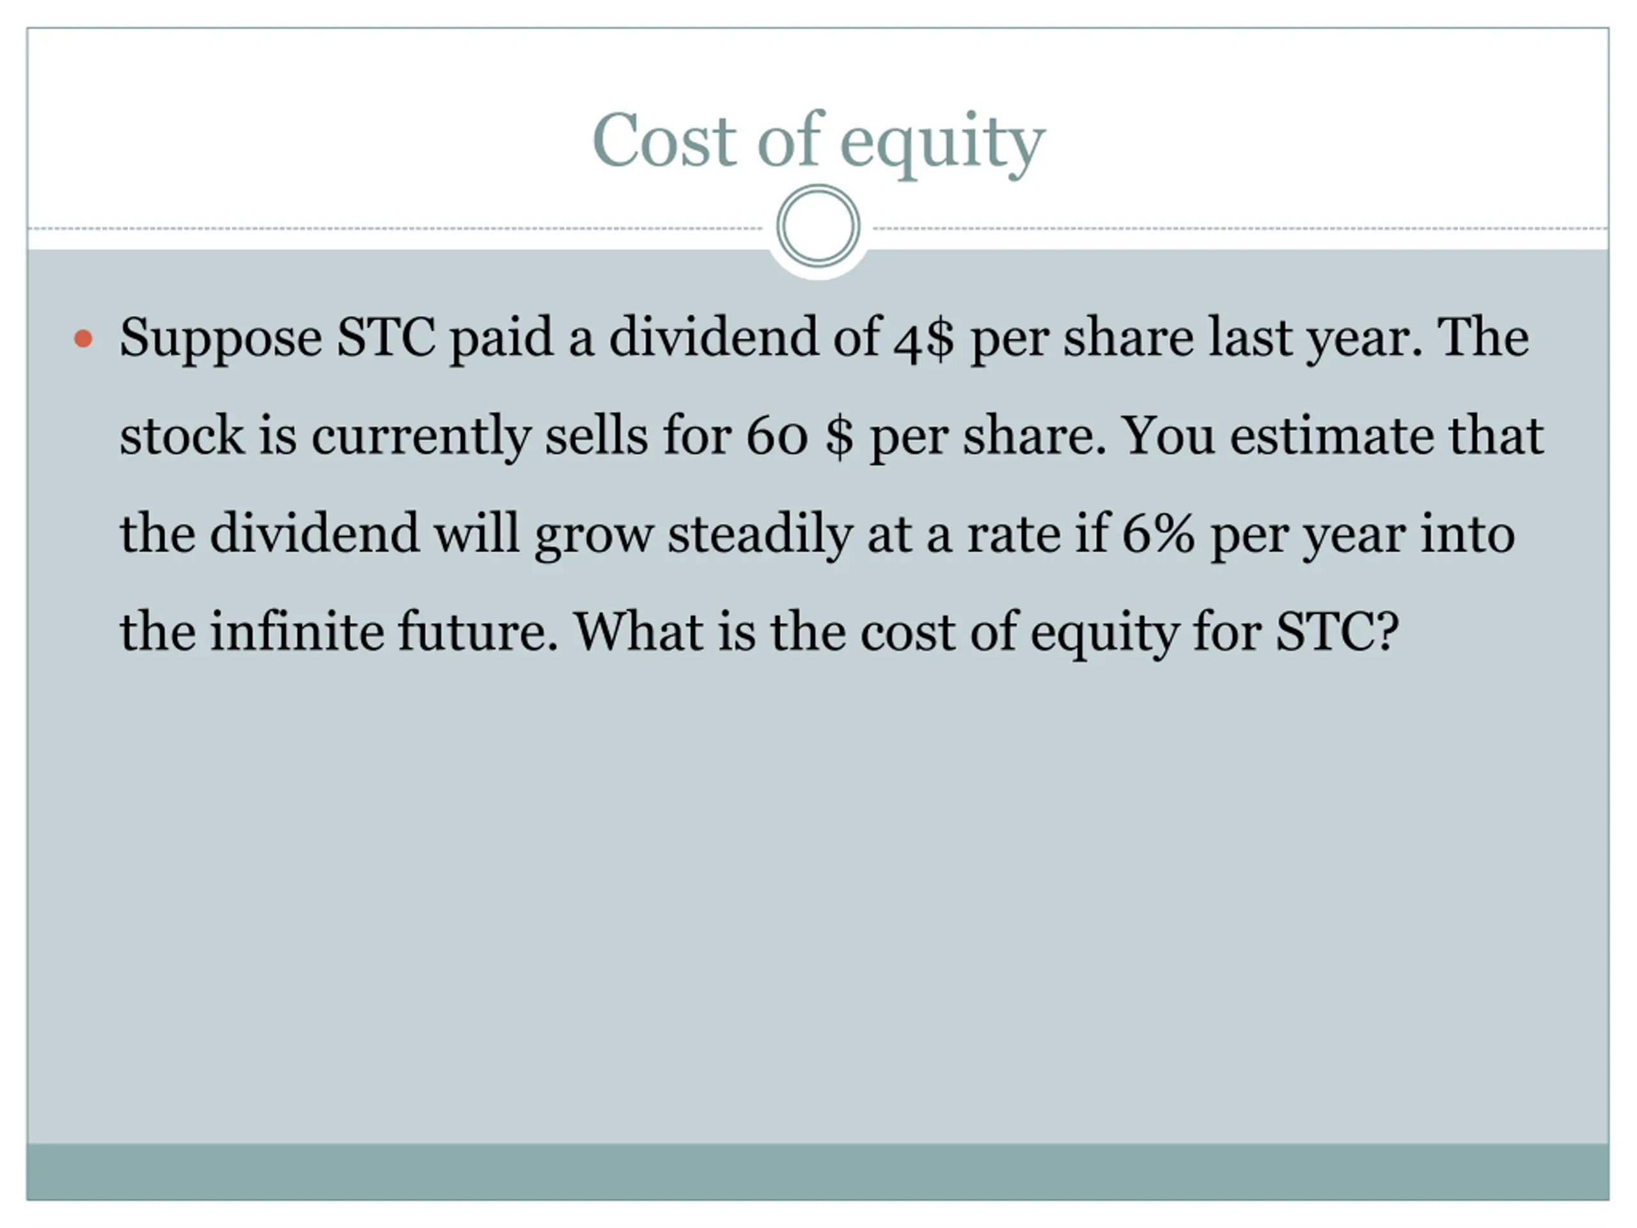This screenshot has width=1637, height=1228.
Task: Click the empty content area below the paragraph
Action: [818, 903]
